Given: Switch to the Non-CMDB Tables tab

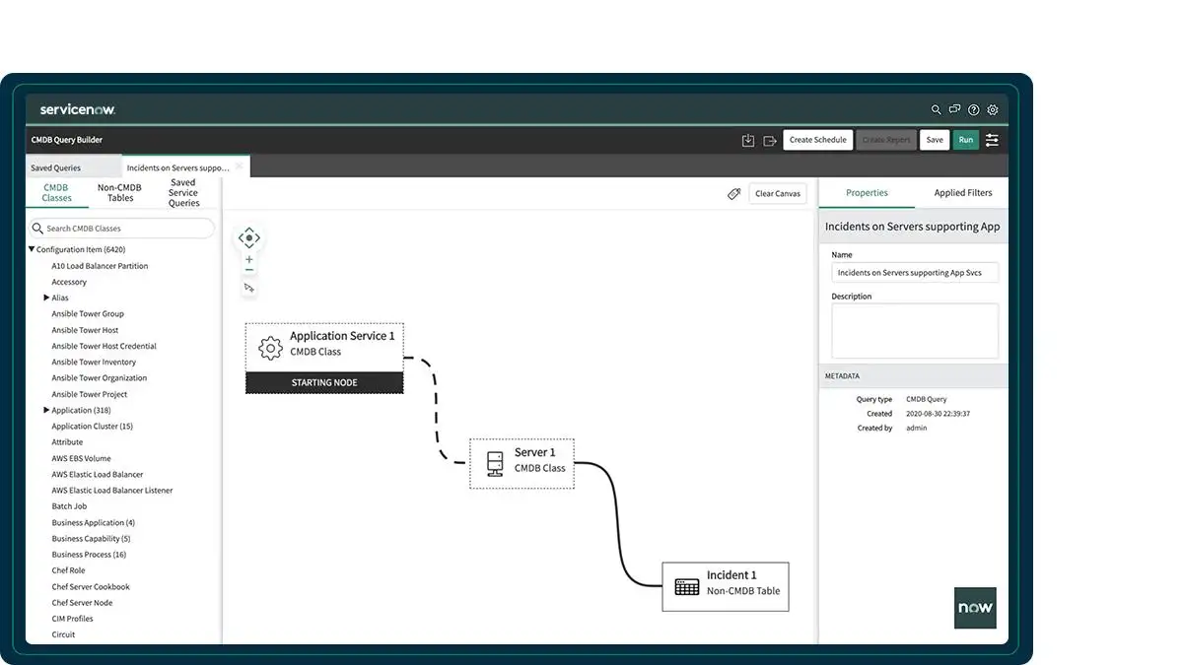Looking at the screenshot, I should (120, 193).
